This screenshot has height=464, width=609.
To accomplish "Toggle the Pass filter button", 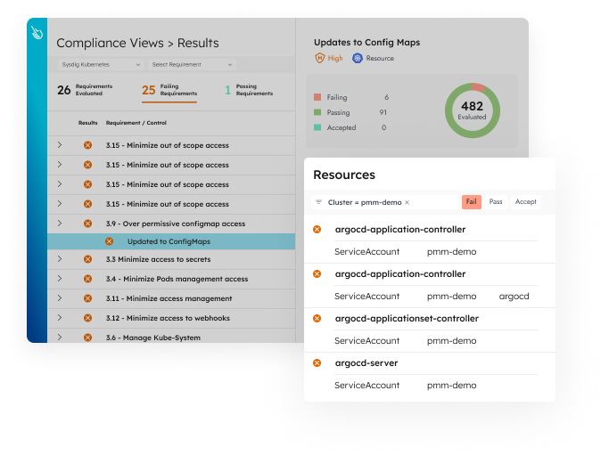I will coord(496,202).
